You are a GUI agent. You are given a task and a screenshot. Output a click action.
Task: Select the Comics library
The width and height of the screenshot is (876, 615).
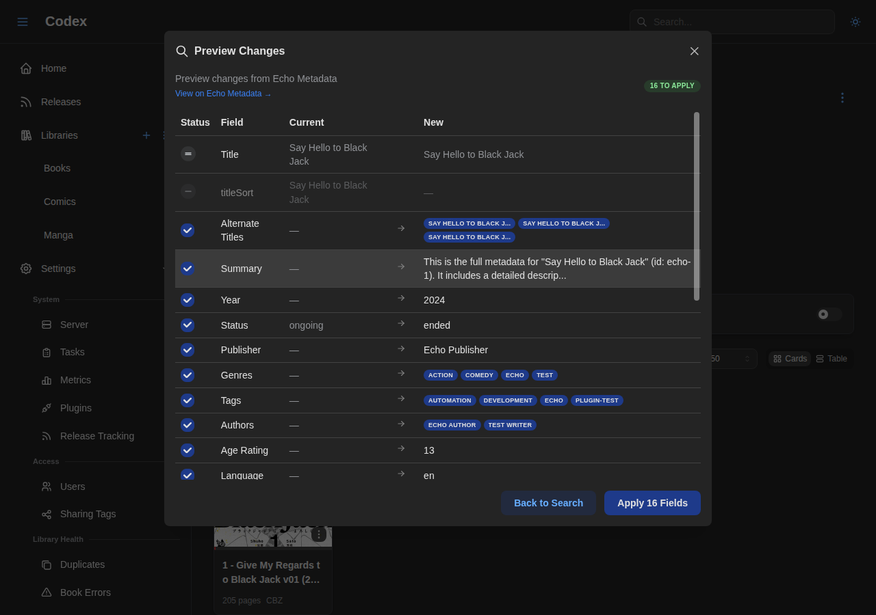pyautogui.click(x=60, y=202)
